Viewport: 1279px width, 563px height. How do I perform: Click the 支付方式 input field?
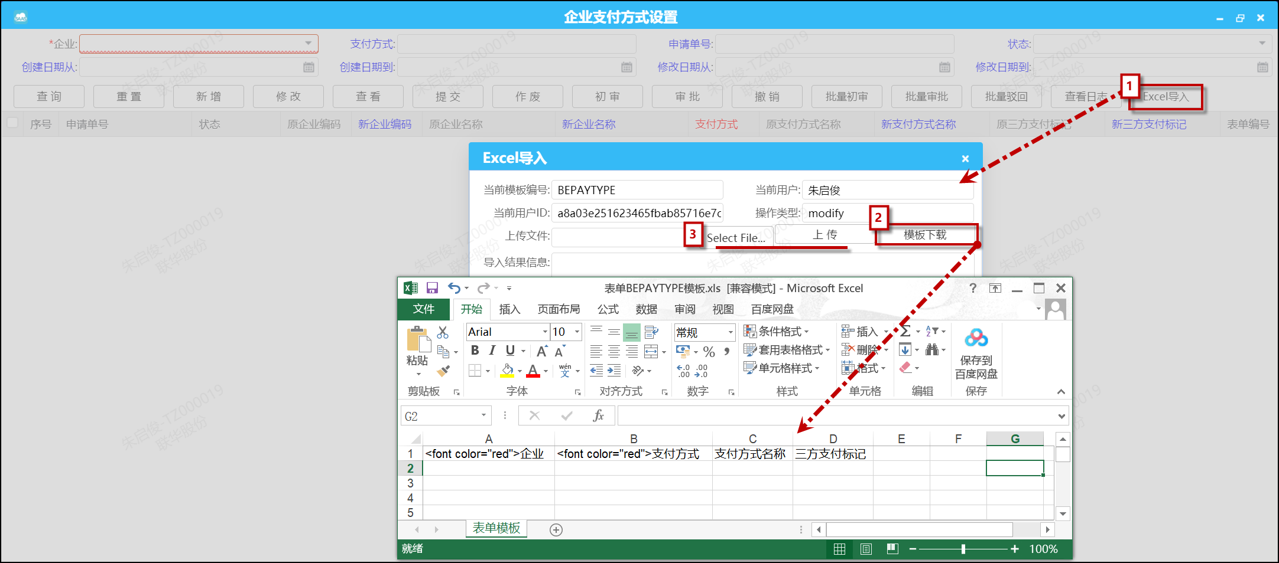point(517,44)
